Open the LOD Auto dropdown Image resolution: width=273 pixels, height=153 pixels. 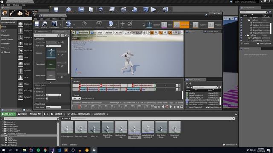[x=118, y=32]
